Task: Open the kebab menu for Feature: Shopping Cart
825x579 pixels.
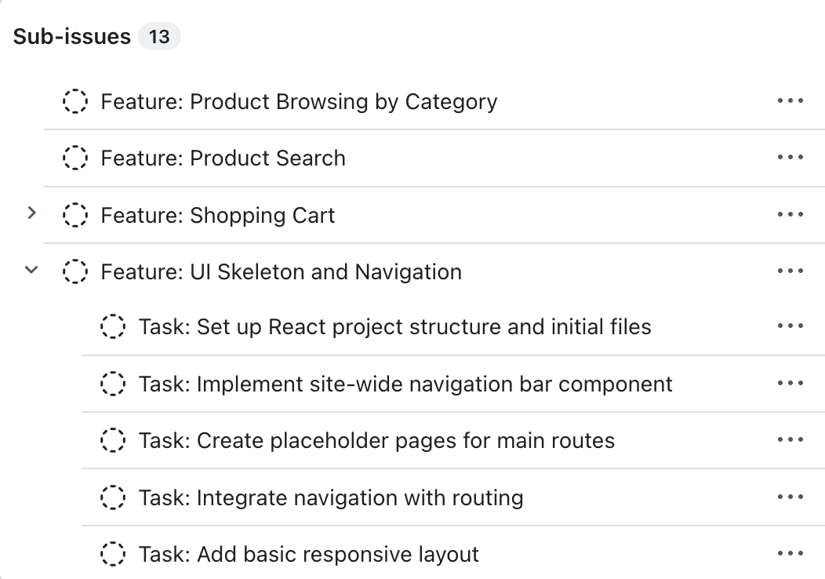Action: tap(790, 214)
